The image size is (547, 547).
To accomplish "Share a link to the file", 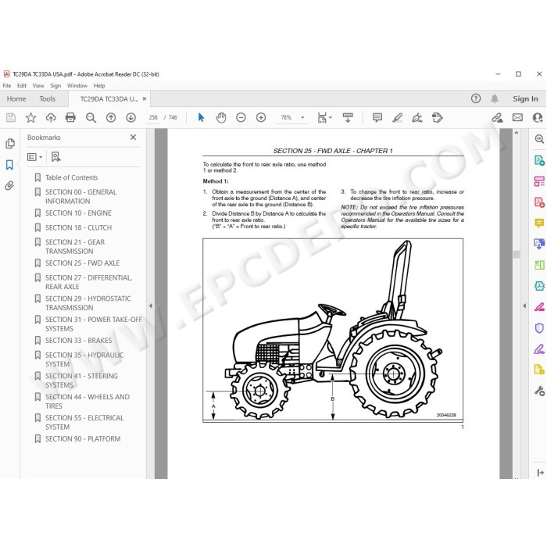I will pyautogui.click(x=498, y=117).
